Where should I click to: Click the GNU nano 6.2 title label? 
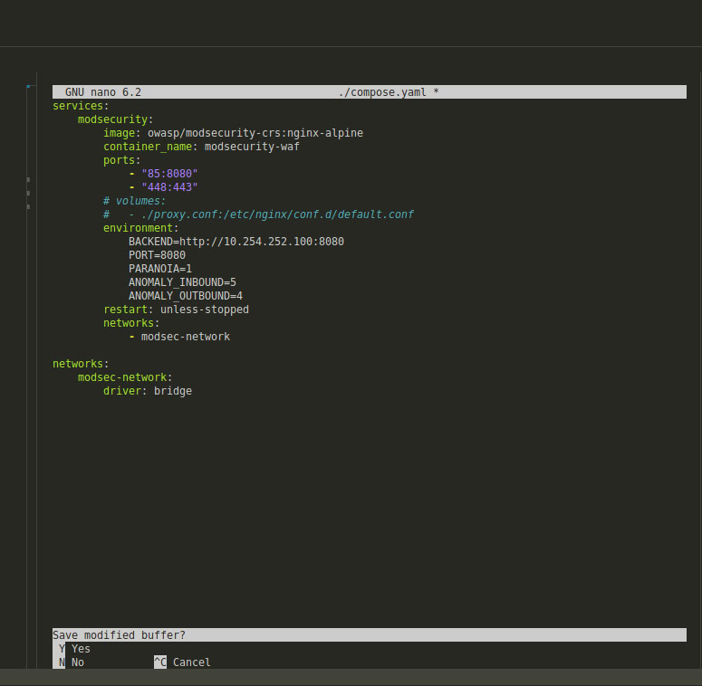point(102,92)
